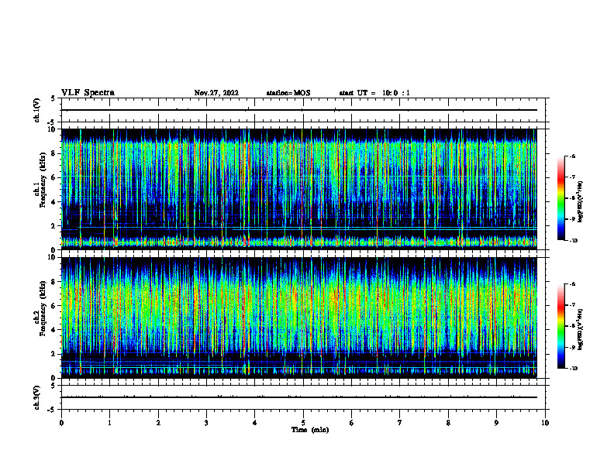
Task: Click time axis tick label "2"
Action: [158, 423]
